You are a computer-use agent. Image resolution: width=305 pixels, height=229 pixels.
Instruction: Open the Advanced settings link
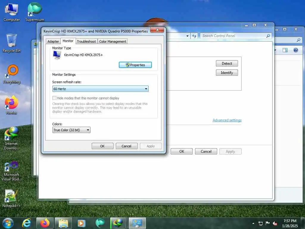click(227, 120)
